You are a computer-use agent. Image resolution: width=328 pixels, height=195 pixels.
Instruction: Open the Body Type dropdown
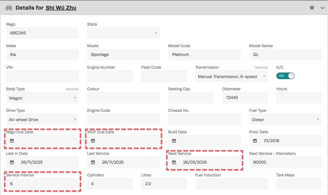[42, 98]
